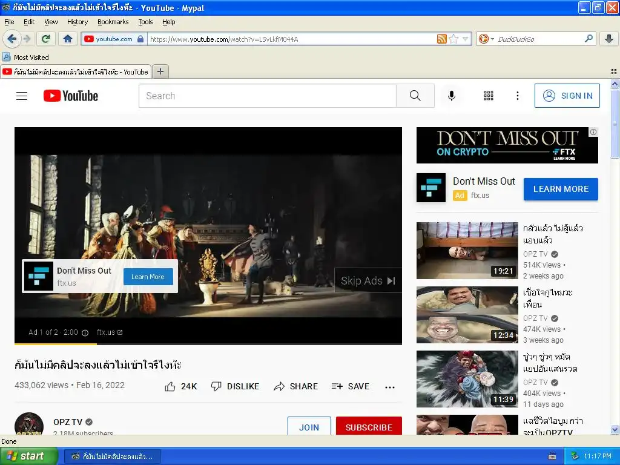Click the YouTube logo
The image size is (620, 465).
pos(71,96)
